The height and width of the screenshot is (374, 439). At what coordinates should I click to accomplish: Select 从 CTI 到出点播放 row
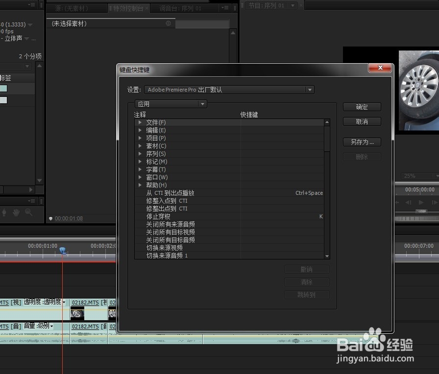point(229,193)
